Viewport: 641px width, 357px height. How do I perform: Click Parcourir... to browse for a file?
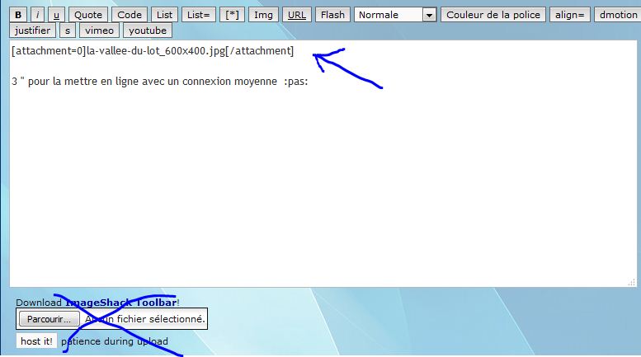[49, 318]
